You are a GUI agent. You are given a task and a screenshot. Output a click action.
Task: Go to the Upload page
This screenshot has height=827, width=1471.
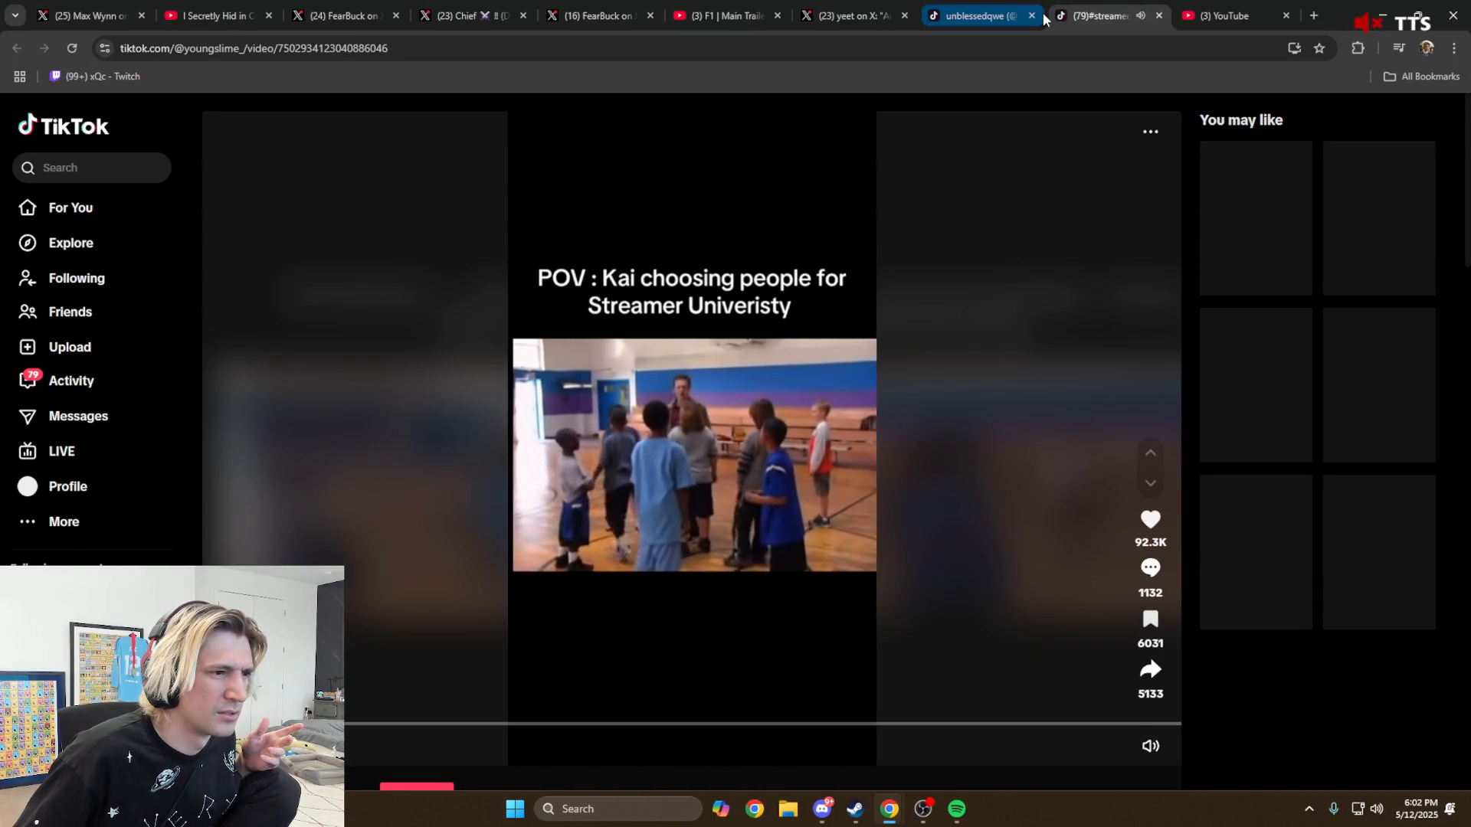[x=70, y=347]
